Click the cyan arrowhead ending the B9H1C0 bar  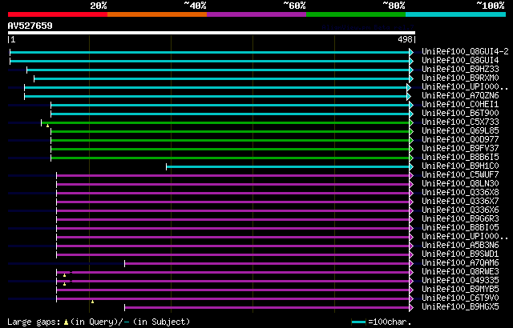[411, 166]
